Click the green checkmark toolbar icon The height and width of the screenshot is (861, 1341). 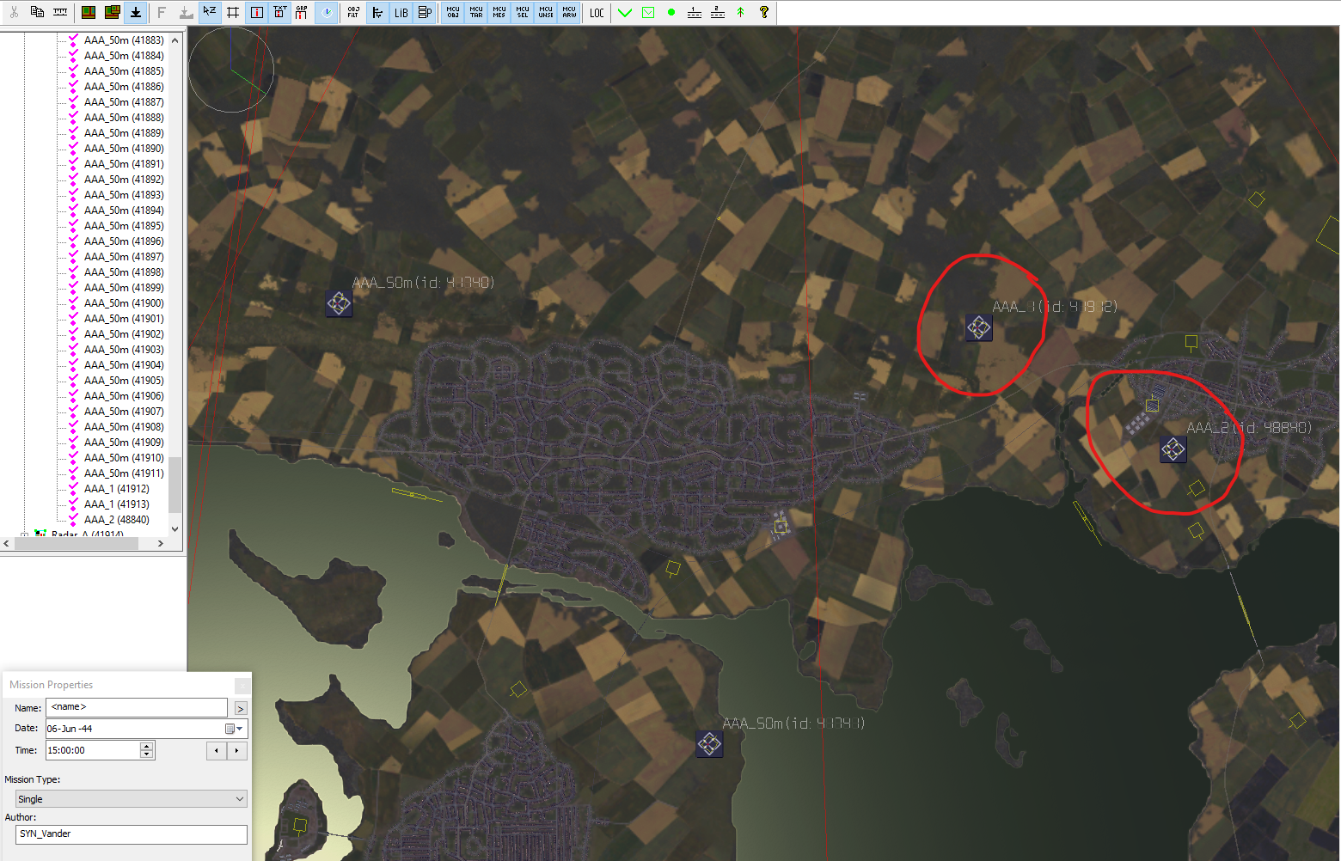[x=625, y=12]
